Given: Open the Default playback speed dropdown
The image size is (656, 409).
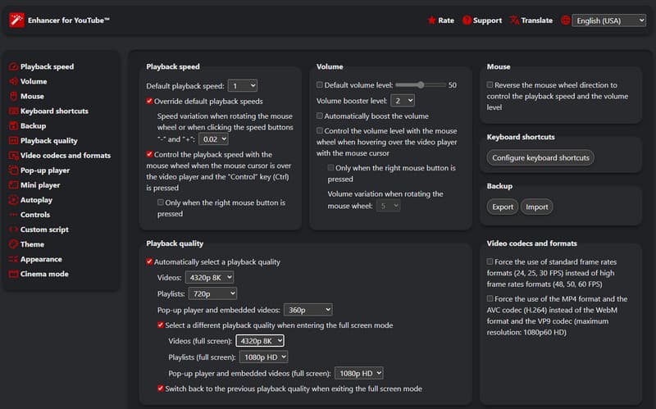Looking at the screenshot, I should point(243,86).
